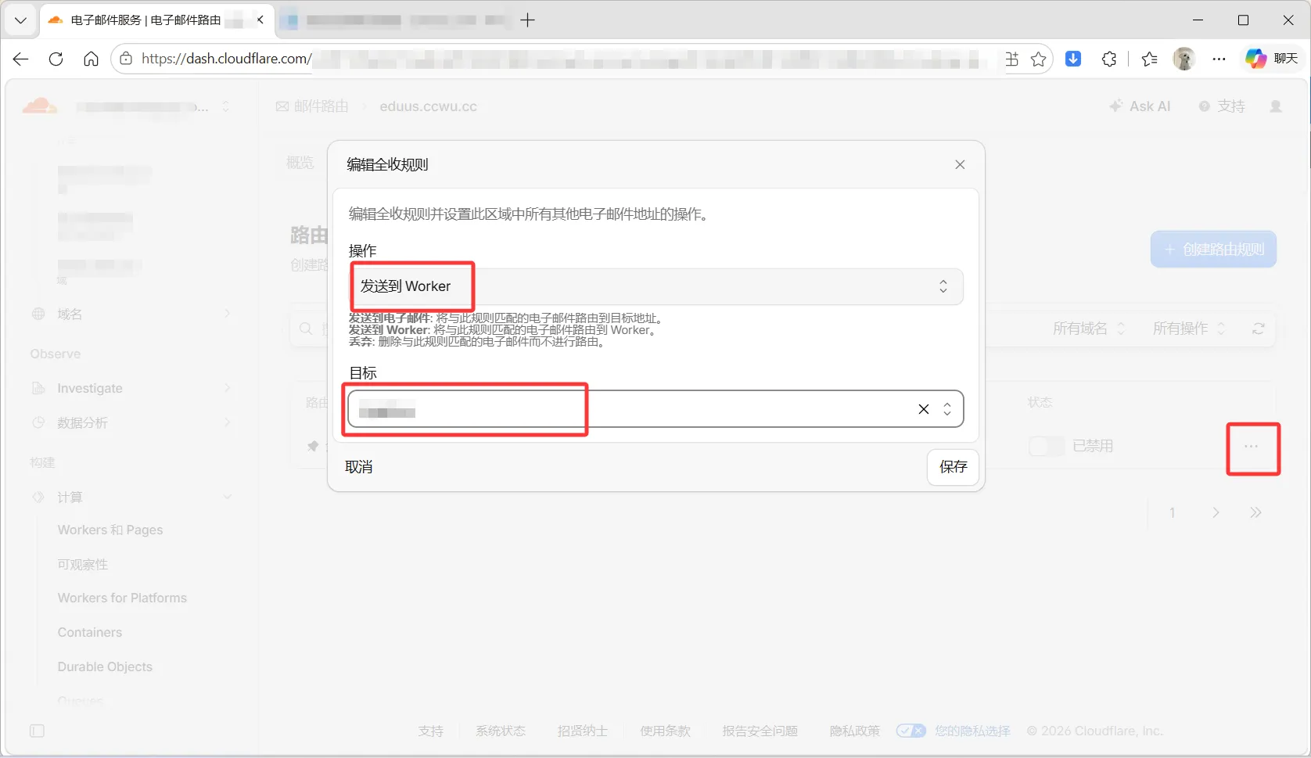Click the 创建路由规则 button

1213,250
